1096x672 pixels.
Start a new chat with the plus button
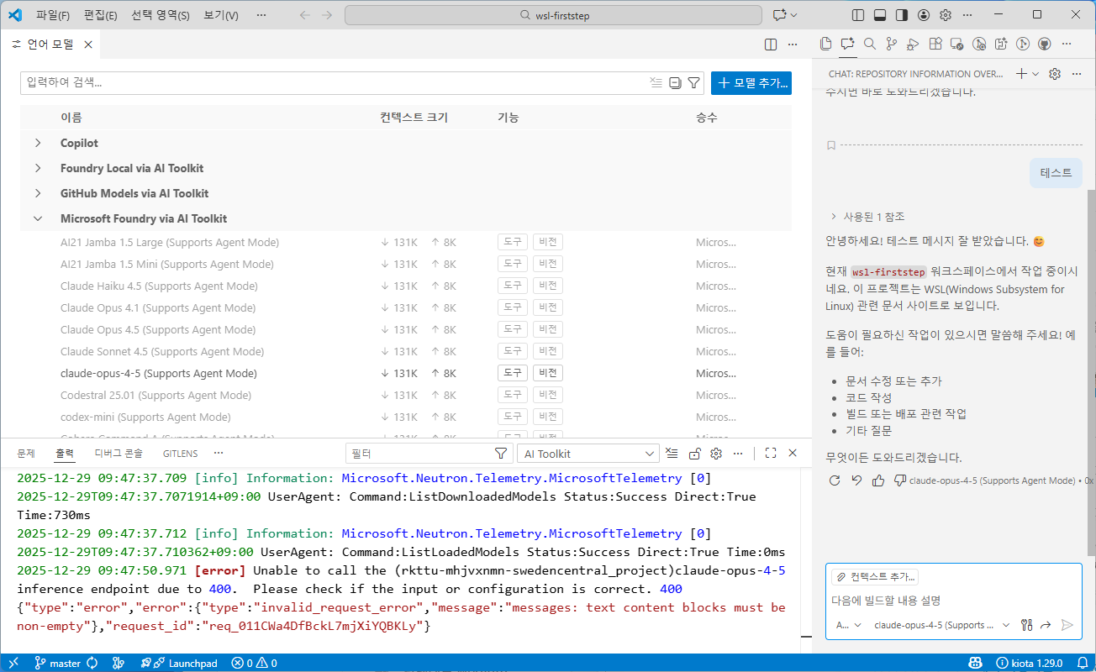tap(1021, 74)
